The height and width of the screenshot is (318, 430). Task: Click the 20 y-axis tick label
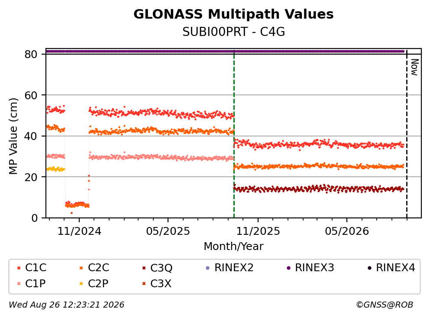click(31, 177)
